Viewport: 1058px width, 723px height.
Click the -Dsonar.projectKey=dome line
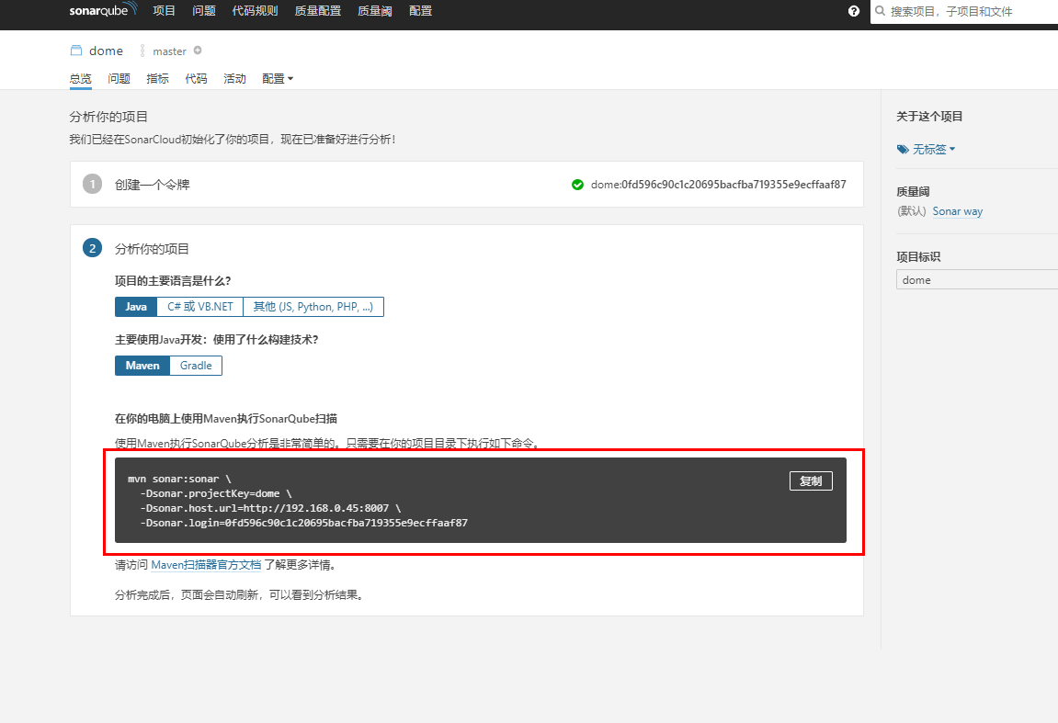(216, 493)
